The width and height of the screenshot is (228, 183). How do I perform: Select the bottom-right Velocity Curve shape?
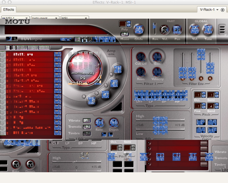point(212,130)
